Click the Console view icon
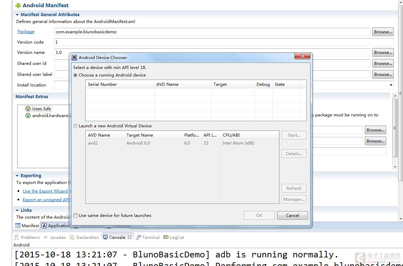The width and height of the screenshot is (403, 266). (x=105, y=237)
